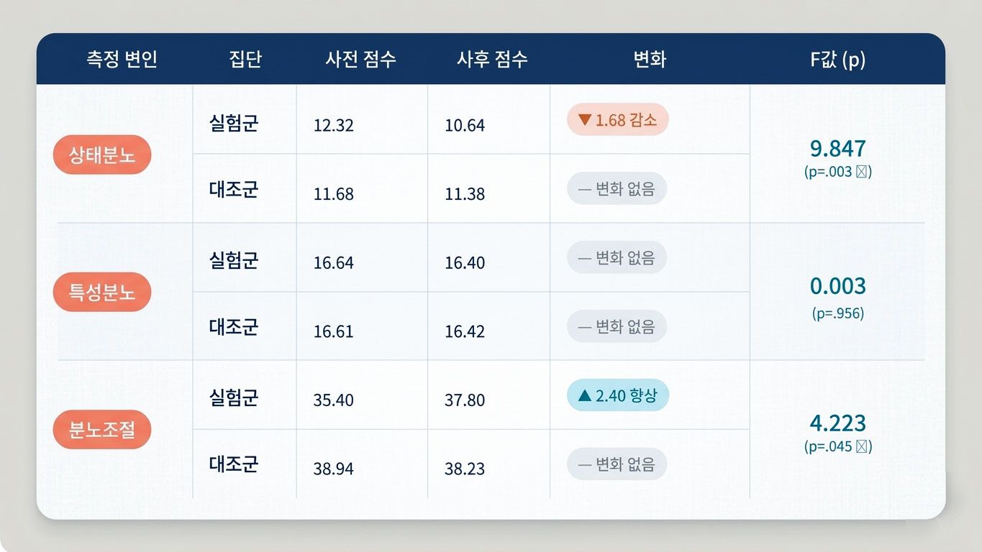The width and height of the screenshot is (982, 552).
Task: Click the up-triangle in 2.40 향상 badge
Action: coord(585,395)
